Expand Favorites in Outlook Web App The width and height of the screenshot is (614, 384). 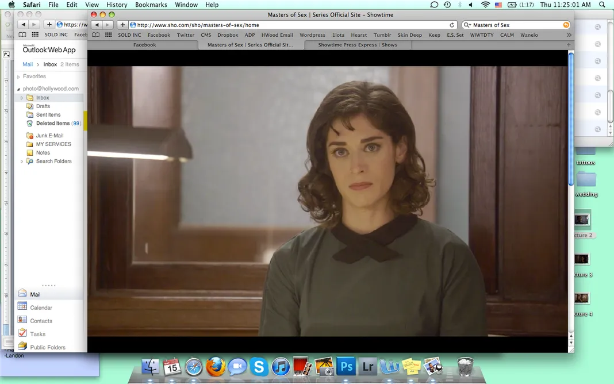coord(18,76)
